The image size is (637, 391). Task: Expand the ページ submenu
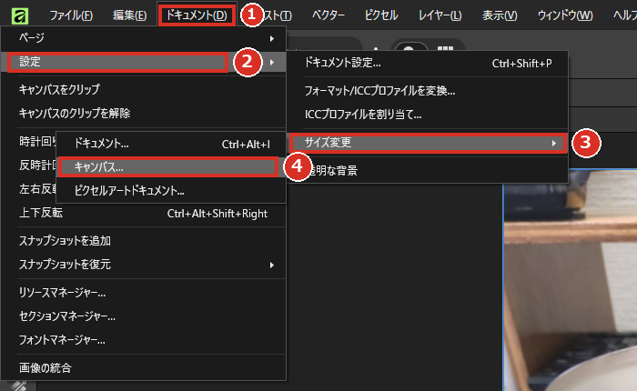coord(144,38)
